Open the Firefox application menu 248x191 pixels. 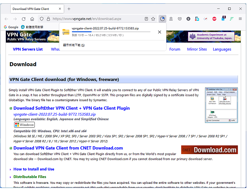[x=240, y=19]
